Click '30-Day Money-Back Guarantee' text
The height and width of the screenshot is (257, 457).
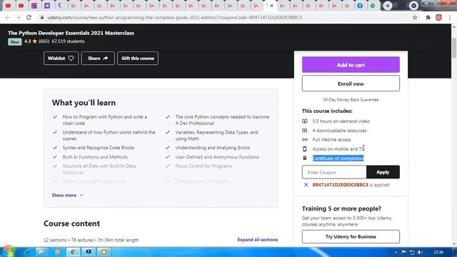pyautogui.click(x=351, y=100)
